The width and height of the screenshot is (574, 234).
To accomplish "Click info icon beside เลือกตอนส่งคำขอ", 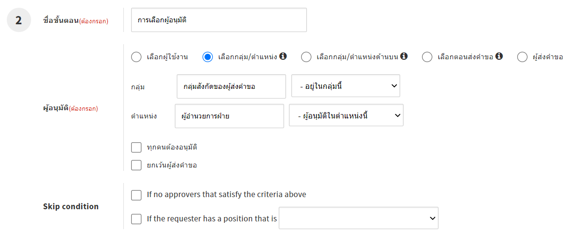I will coord(499,56).
